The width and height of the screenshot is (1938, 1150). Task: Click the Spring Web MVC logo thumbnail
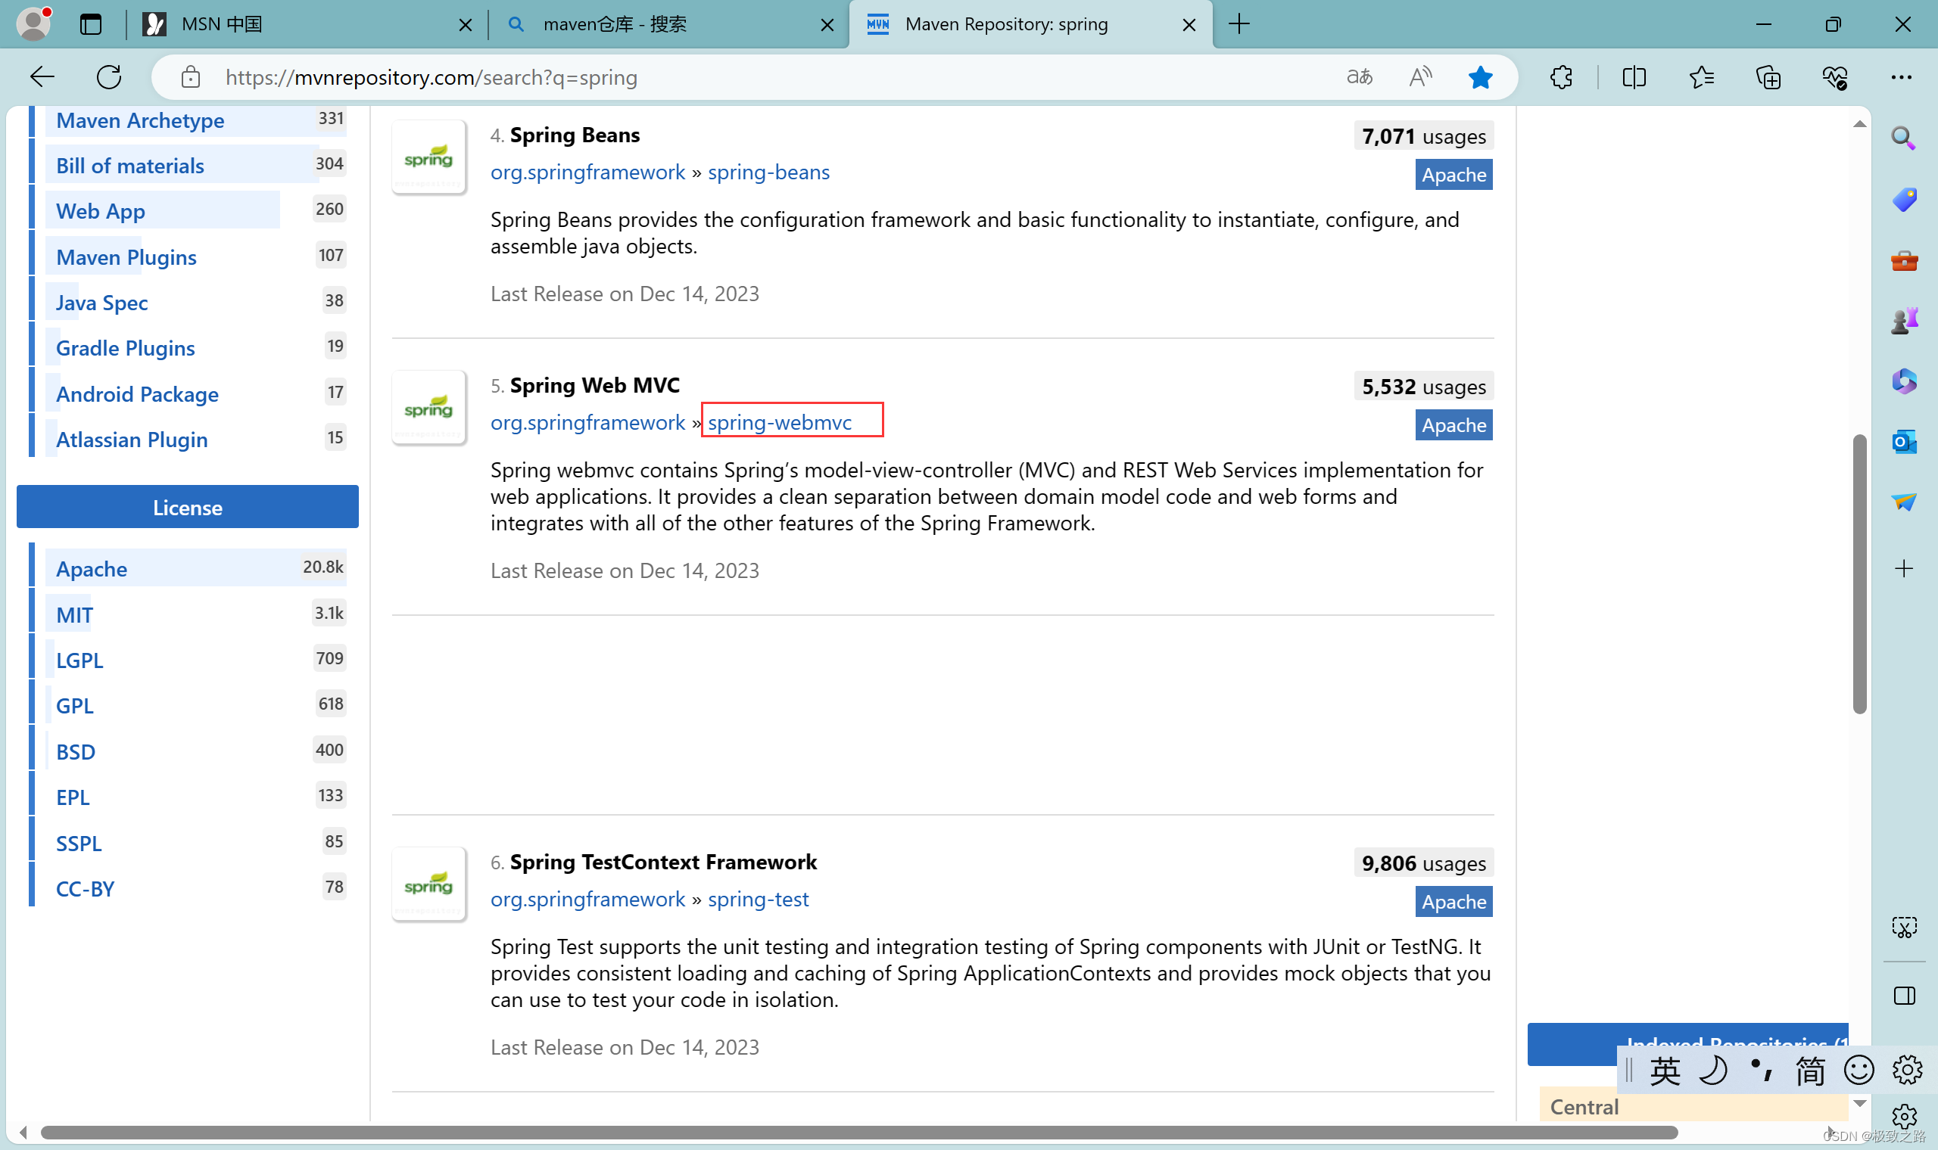[428, 407]
